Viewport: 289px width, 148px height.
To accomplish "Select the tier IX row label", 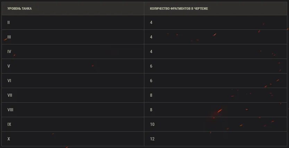I will pos(9,124).
